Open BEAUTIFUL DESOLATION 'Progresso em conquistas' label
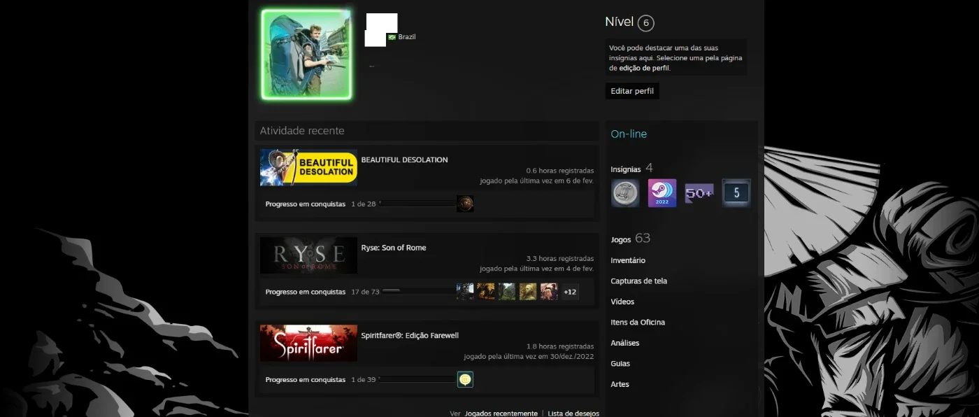This screenshot has width=979, height=417. pos(306,204)
